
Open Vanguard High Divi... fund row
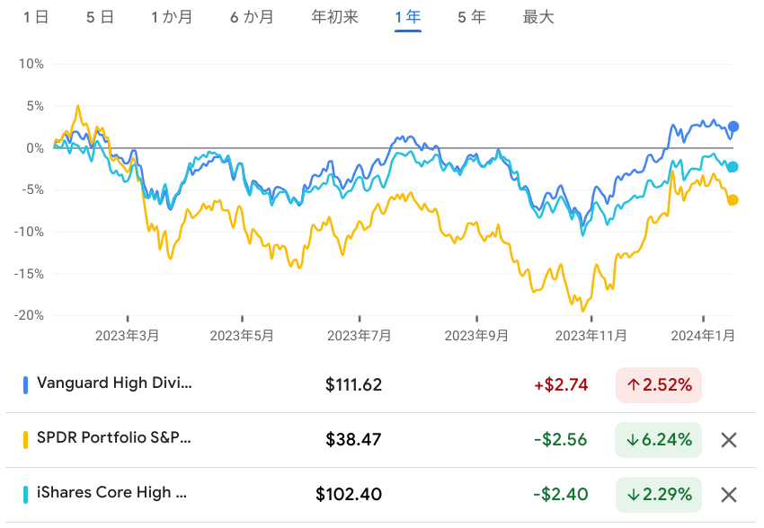[x=380, y=385]
